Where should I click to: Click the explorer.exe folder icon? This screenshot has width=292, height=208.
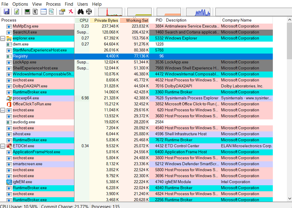pyautogui.click(x=9, y=38)
